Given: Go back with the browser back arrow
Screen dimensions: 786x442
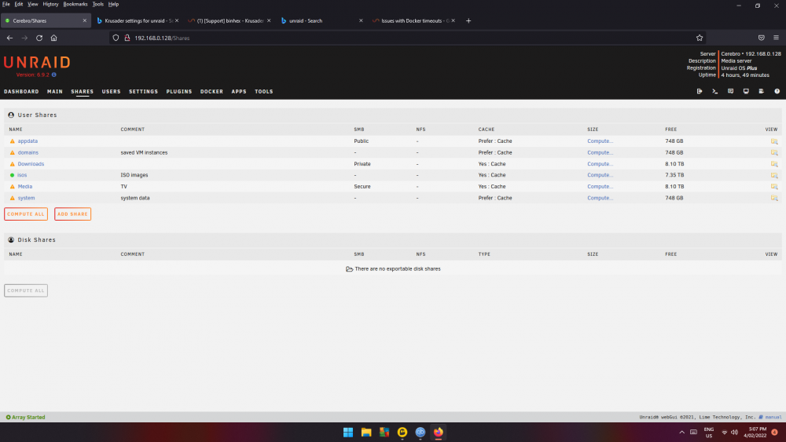Looking at the screenshot, I should pos(9,38).
